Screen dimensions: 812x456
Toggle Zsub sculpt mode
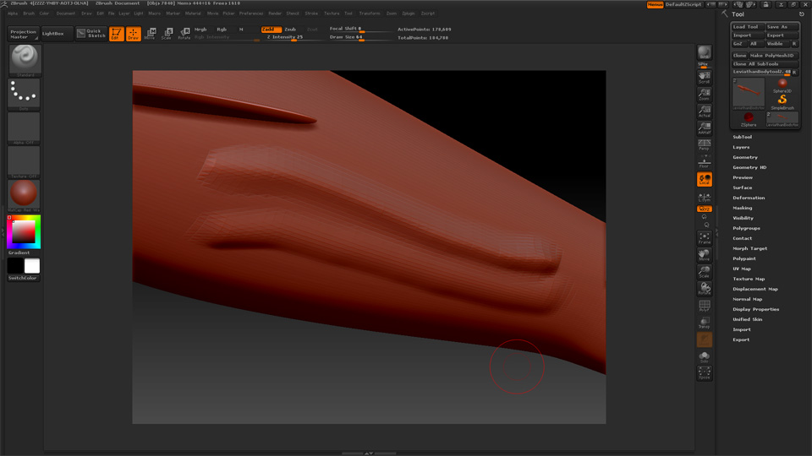click(x=290, y=30)
